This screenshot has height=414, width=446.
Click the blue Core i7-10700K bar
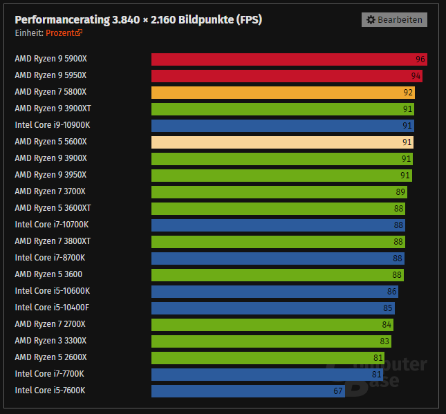pos(278,225)
